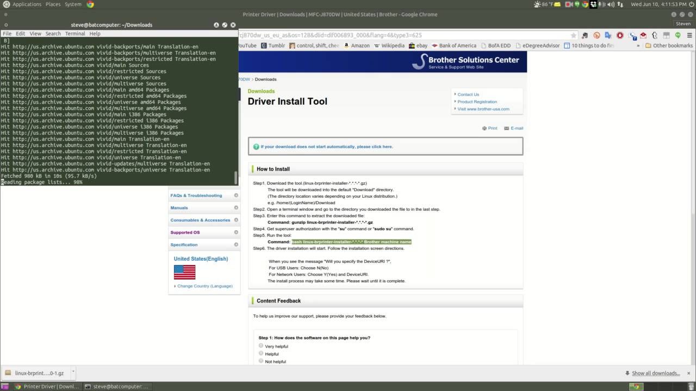Click the screen recorder tray icon
696x391 pixels.
568,4
